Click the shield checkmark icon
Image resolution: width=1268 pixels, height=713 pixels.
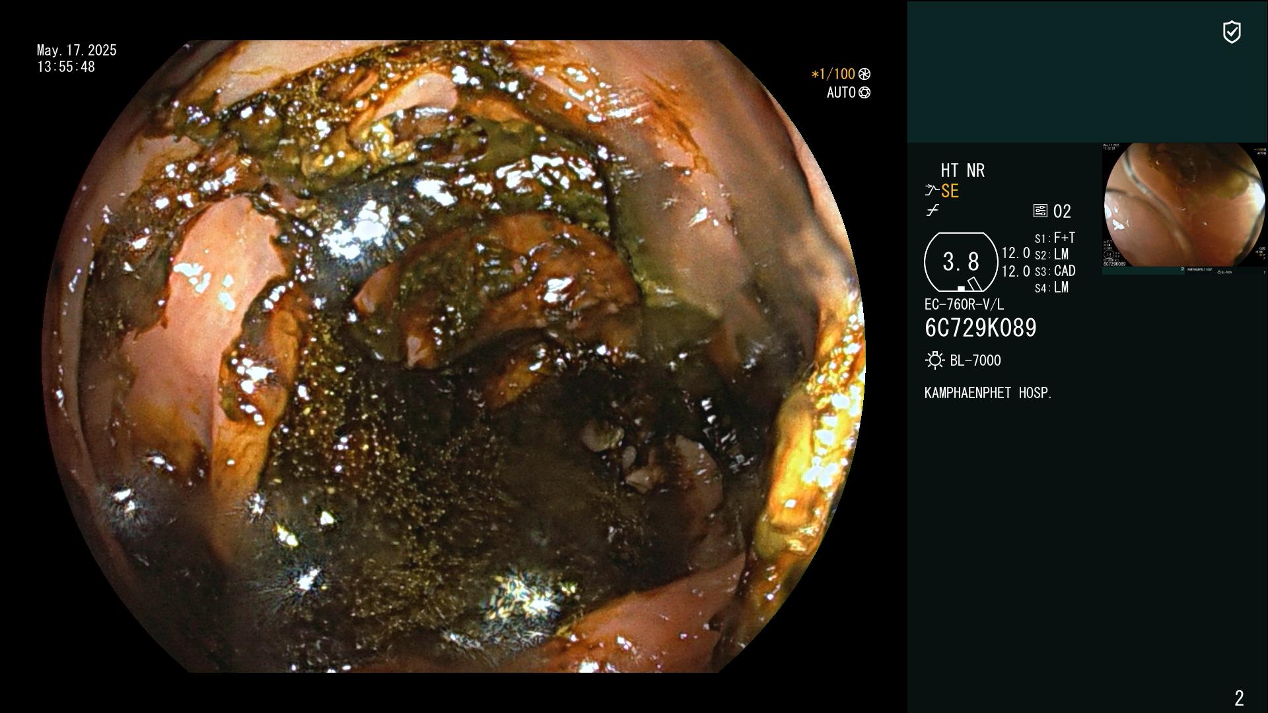1232,32
